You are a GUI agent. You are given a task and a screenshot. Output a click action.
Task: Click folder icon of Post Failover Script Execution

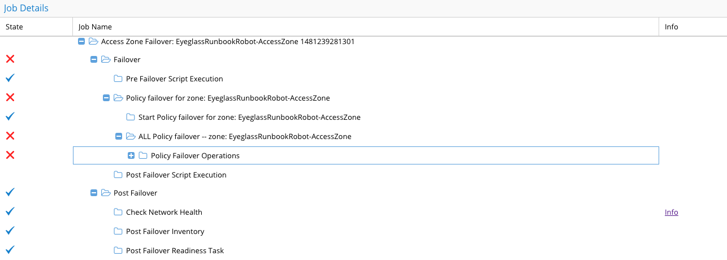click(x=118, y=175)
